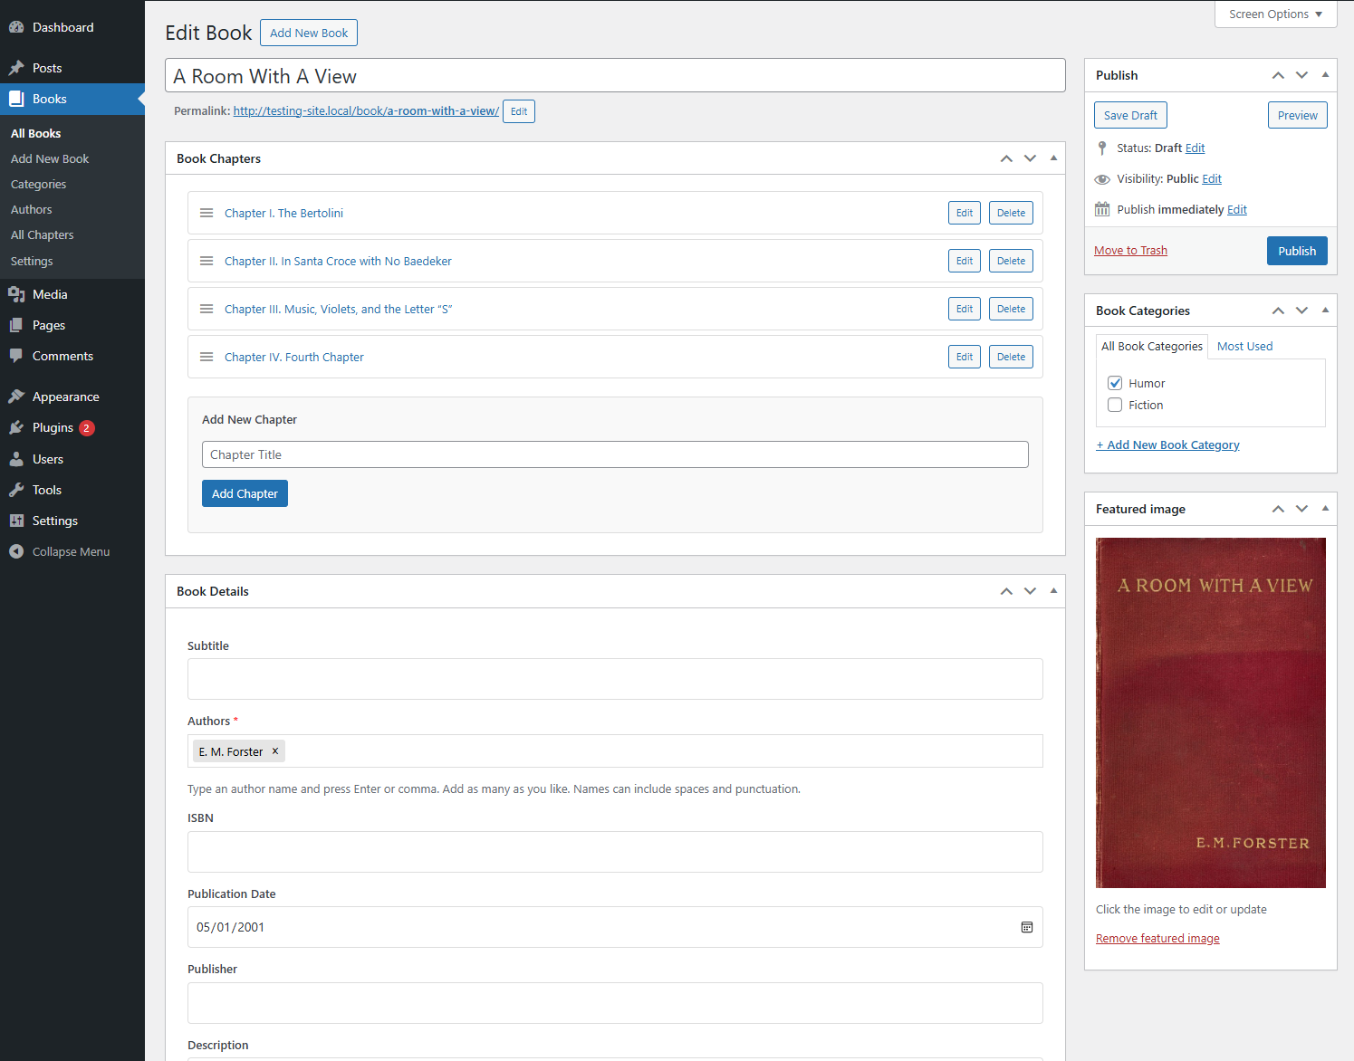Delete Chapter IV. Fourth Chapter
The width and height of the screenshot is (1354, 1061).
[1011, 357]
